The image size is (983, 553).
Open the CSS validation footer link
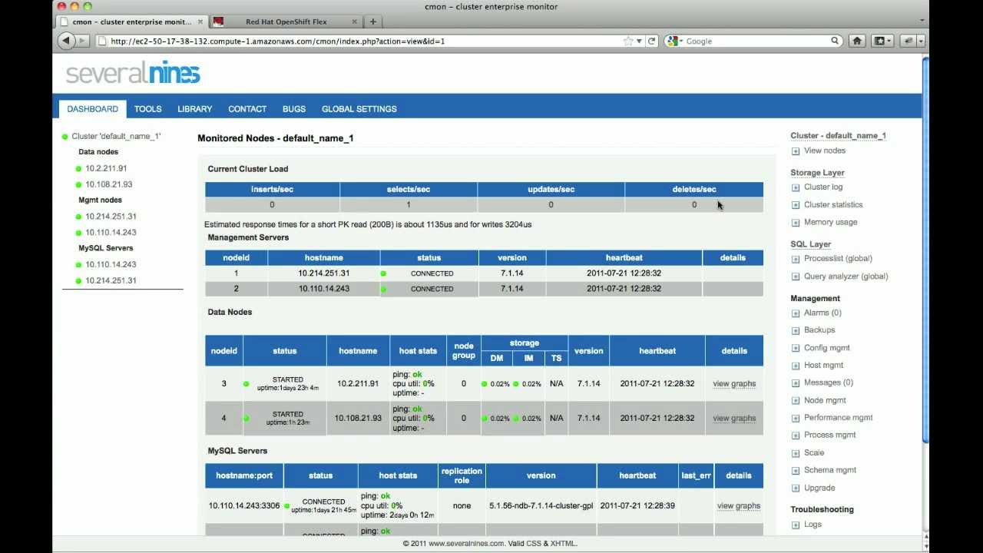pos(533,544)
